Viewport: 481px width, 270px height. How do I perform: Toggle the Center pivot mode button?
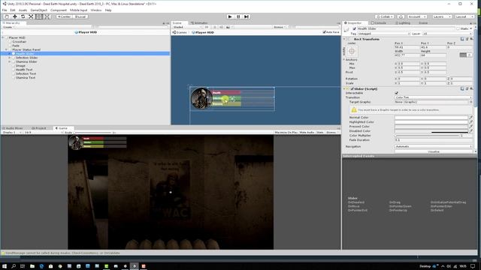point(64,16)
